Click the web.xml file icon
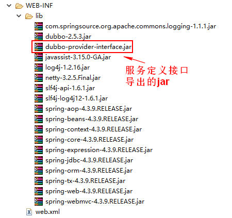The width and height of the screenshot is (232, 218). [29, 212]
